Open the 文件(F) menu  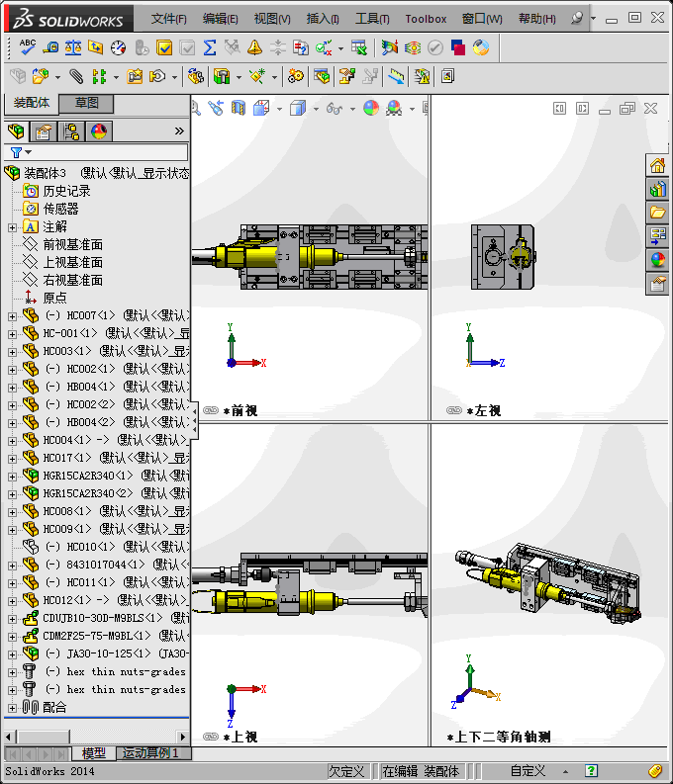pyautogui.click(x=168, y=19)
